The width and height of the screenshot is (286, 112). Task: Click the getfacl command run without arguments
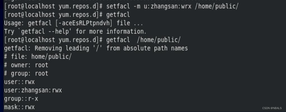118,14
